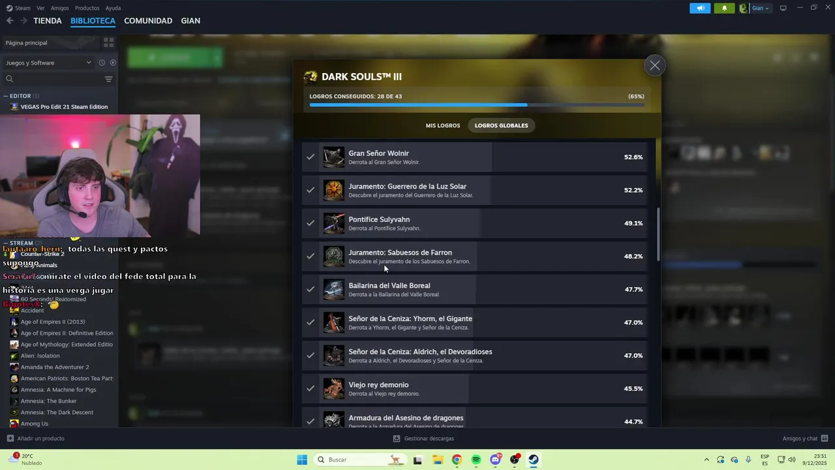Click the achievements progress bar
Viewport: 835px width, 470px height.
coord(477,104)
